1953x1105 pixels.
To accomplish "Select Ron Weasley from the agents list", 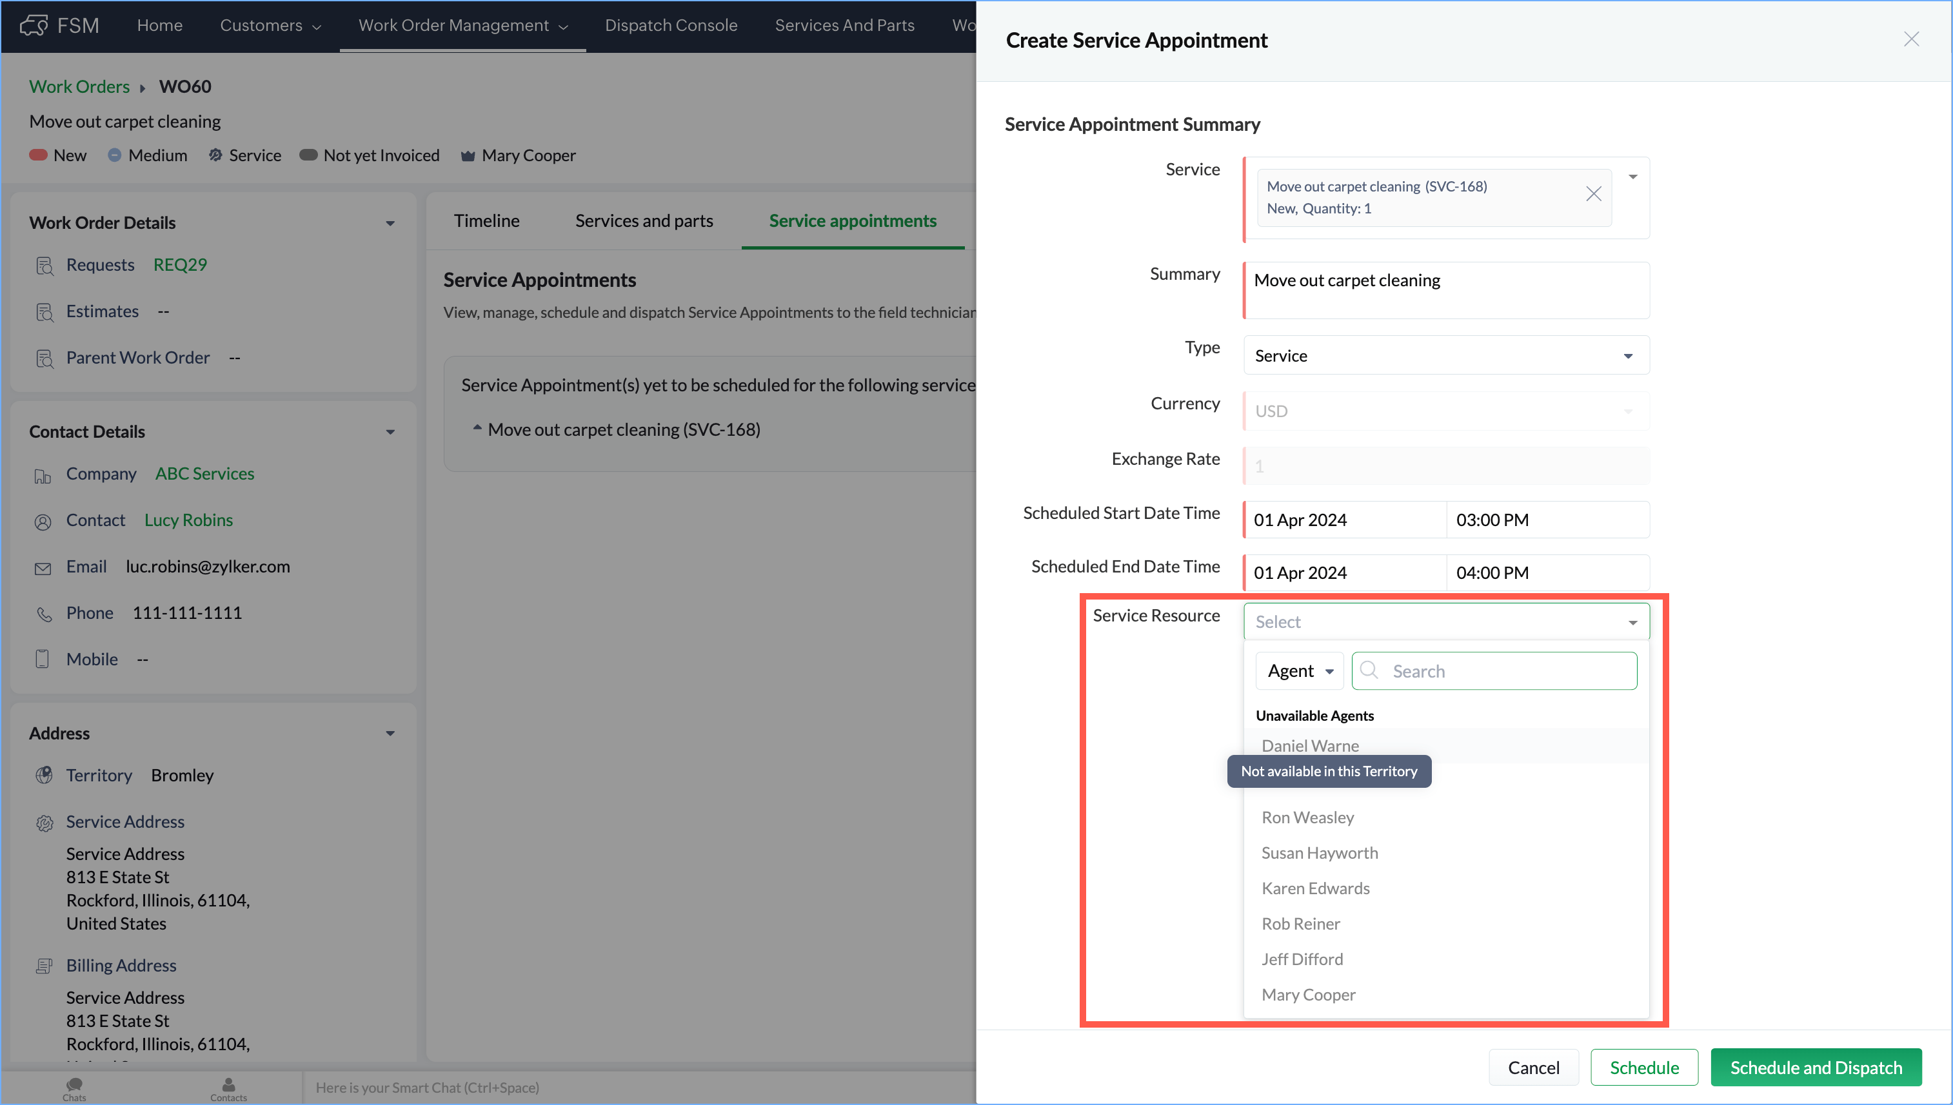I will tap(1307, 817).
